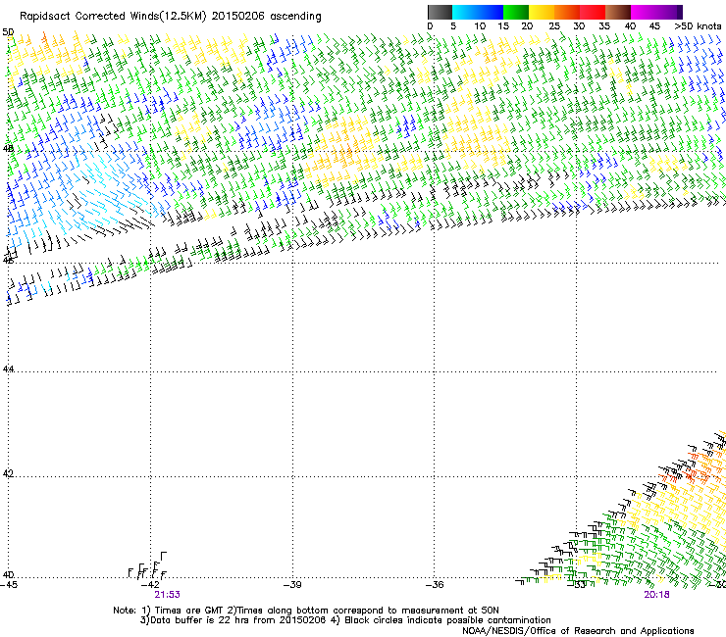Screen dimensions: 726x637
Task: Click the latitude label 48
Action: tap(8, 149)
